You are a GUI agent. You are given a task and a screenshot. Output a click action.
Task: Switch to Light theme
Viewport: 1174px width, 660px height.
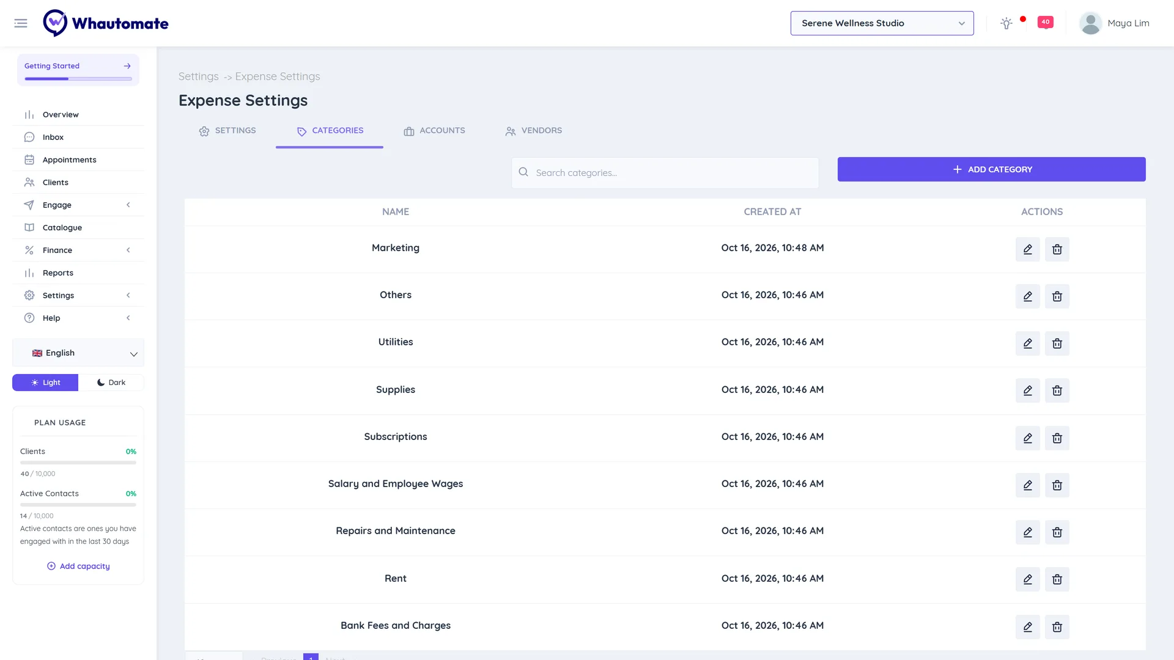(45, 383)
